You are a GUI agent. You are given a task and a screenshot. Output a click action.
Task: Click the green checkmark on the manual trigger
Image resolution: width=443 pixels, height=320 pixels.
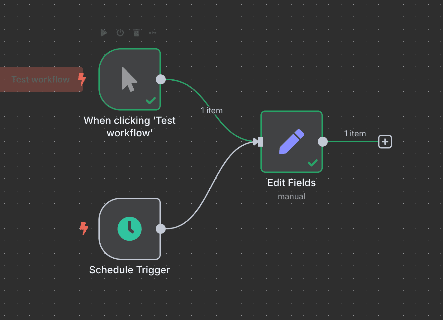click(151, 101)
